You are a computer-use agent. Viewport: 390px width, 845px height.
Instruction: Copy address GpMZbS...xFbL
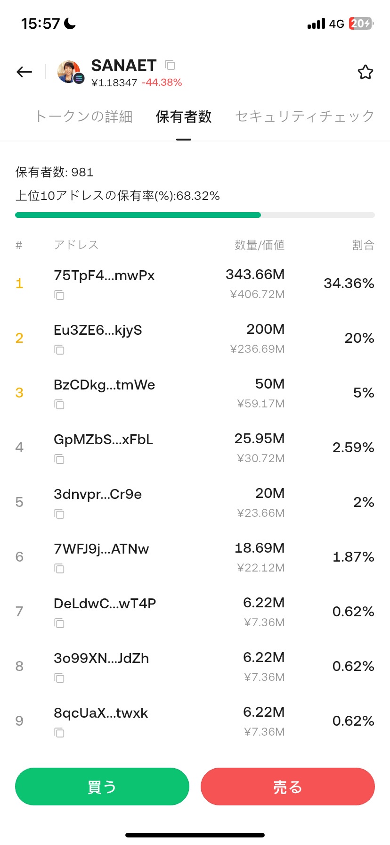tap(59, 459)
